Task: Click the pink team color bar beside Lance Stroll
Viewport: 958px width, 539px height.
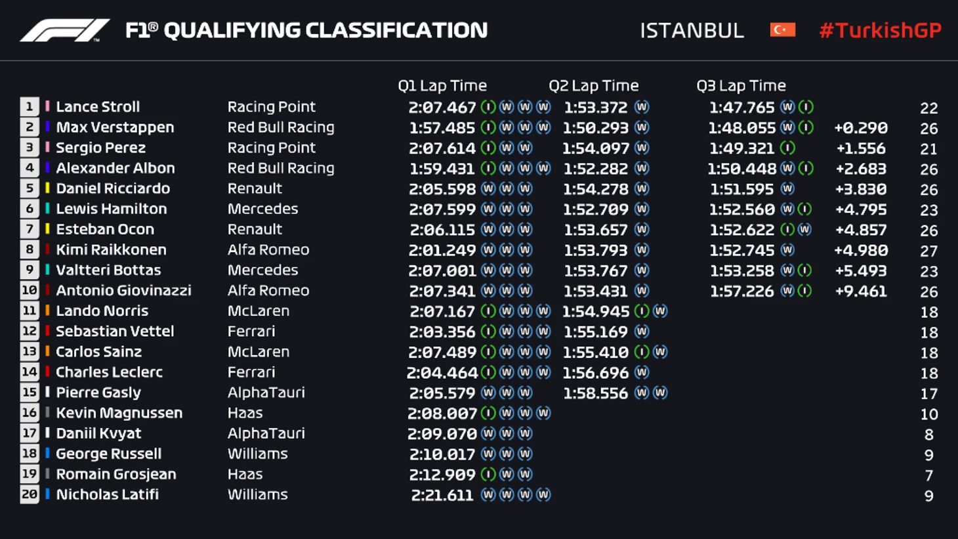Action: tap(47, 106)
